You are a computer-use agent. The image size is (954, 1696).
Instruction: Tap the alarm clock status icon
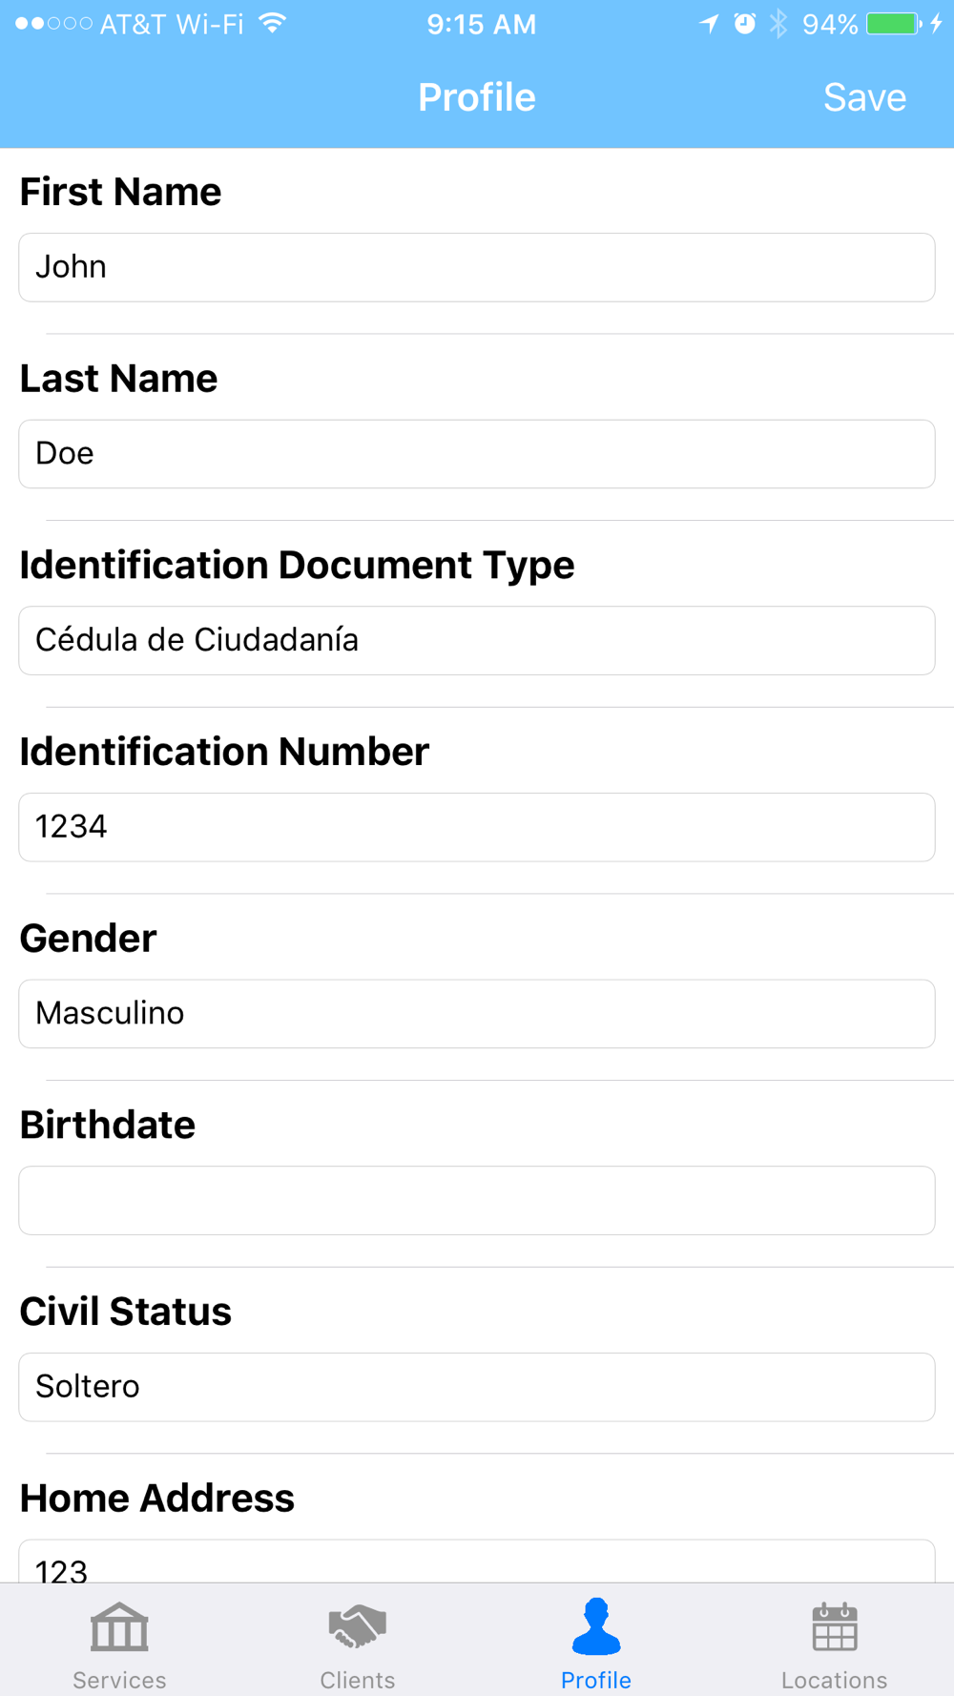click(x=745, y=24)
